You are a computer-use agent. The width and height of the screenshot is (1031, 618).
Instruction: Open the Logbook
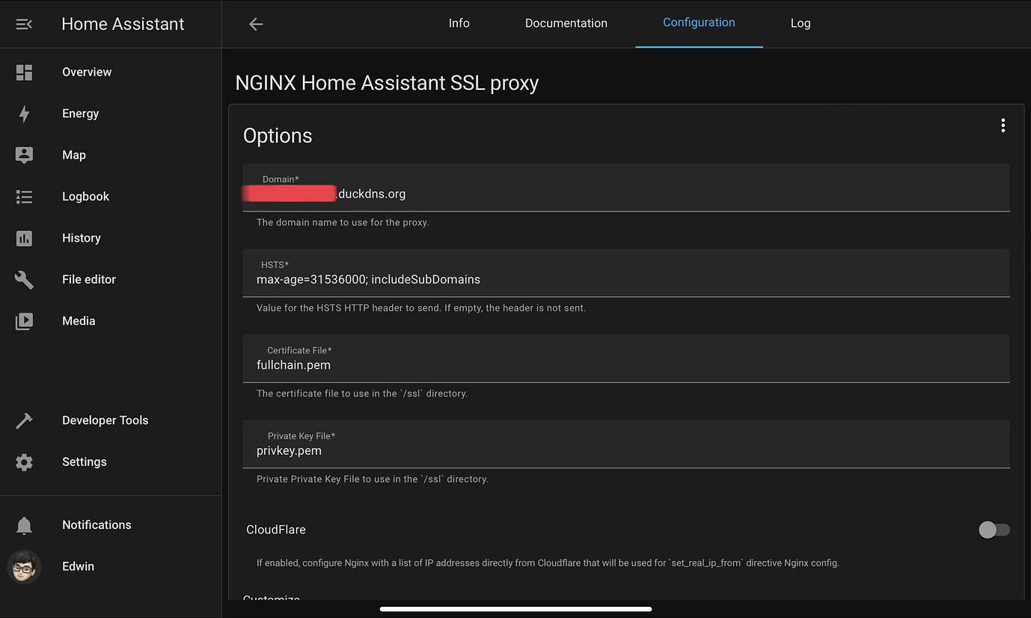pyautogui.click(x=85, y=196)
